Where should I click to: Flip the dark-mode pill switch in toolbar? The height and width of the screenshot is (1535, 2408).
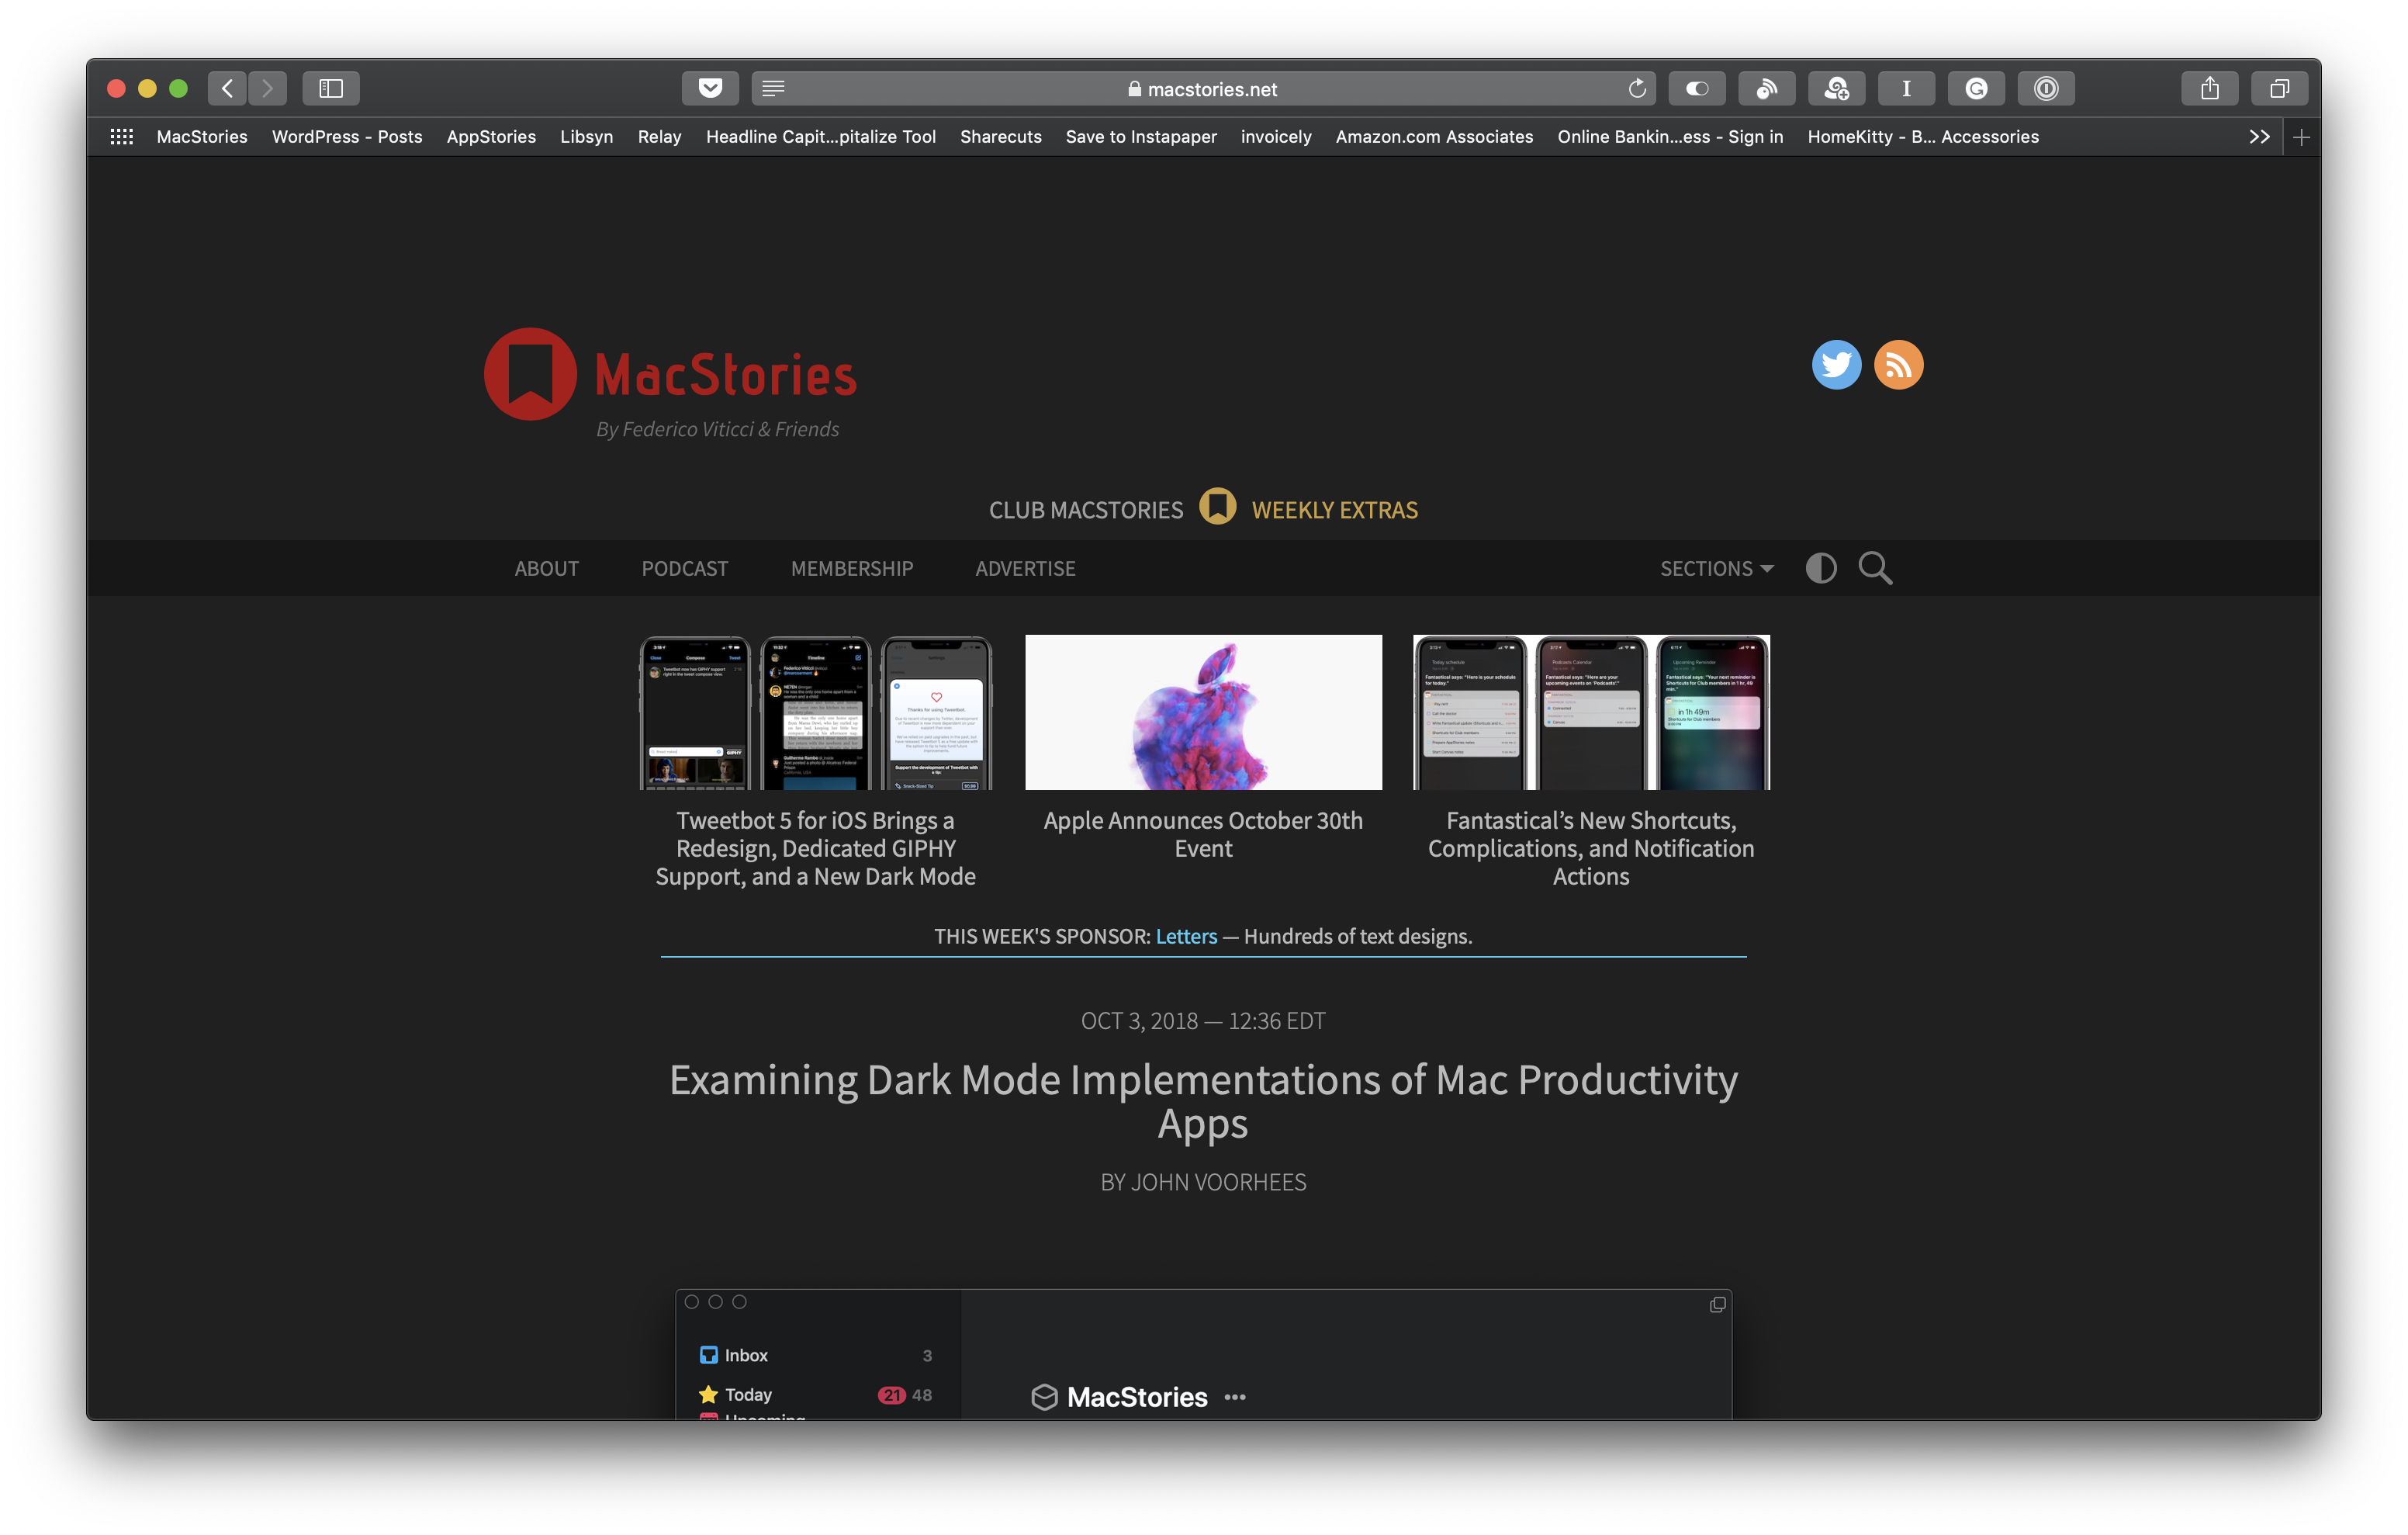1697,88
